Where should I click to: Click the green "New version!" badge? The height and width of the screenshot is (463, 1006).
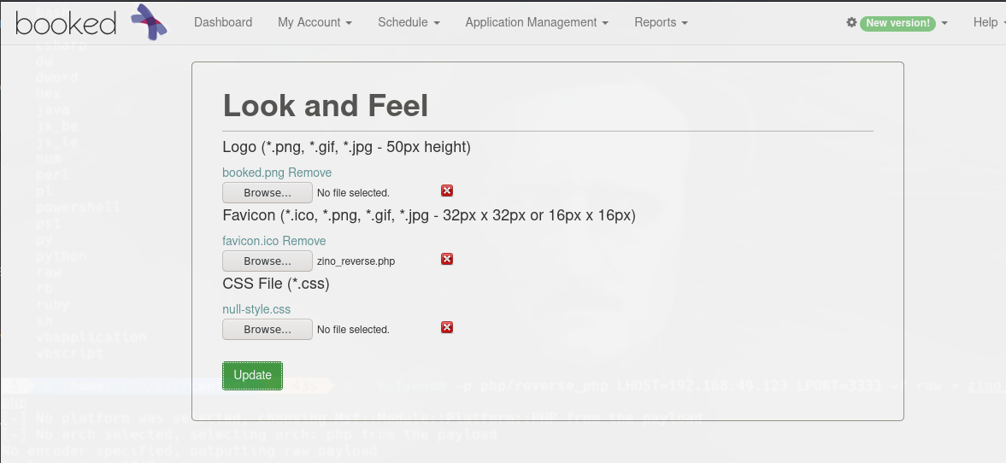(897, 23)
